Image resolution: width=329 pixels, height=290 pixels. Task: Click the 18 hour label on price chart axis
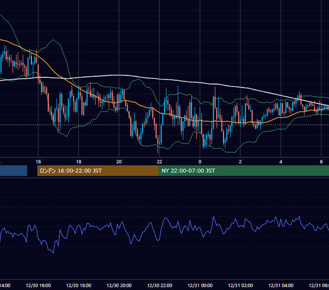coord(79,162)
